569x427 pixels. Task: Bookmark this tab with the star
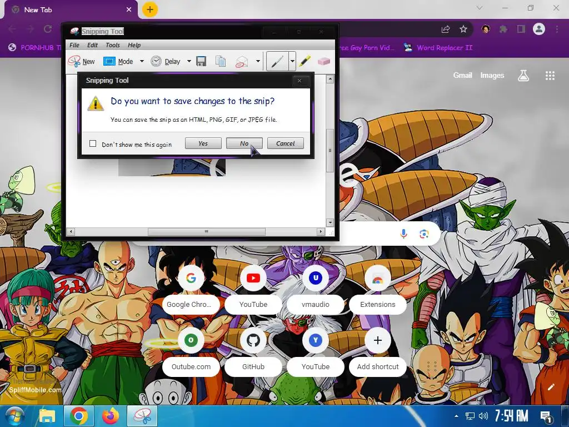[463, 29]
